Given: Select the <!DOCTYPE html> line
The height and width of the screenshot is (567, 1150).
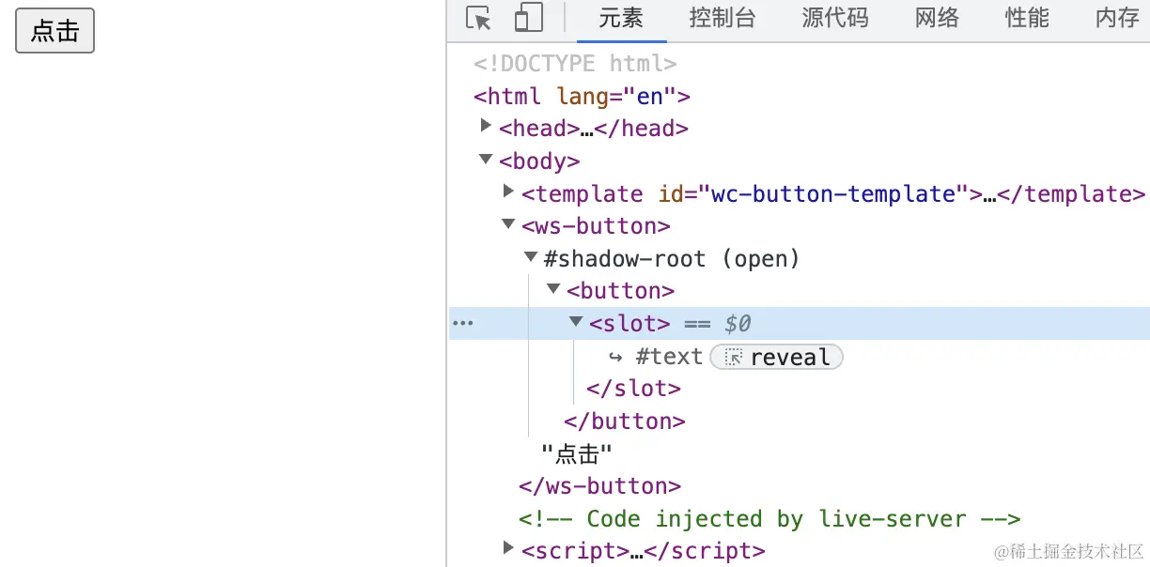Looking at the screenshot, I should 575,64.
